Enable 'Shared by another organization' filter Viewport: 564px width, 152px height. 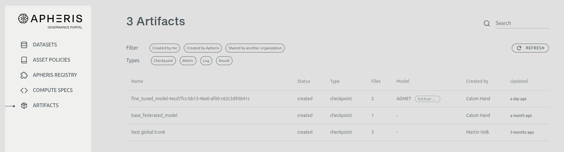(255, 48)
